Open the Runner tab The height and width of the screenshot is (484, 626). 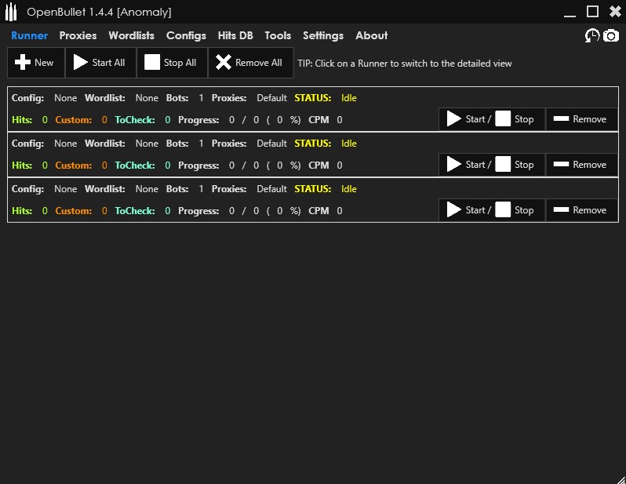point(30,35)
